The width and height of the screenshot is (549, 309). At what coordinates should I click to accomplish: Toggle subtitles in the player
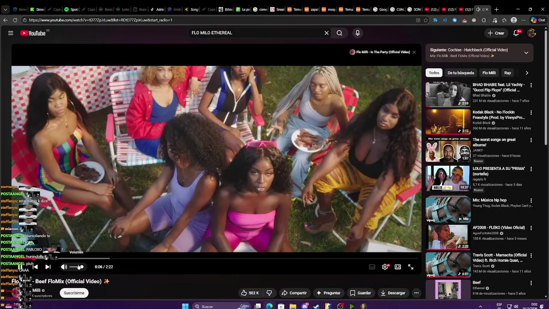[x=372, y=267]
